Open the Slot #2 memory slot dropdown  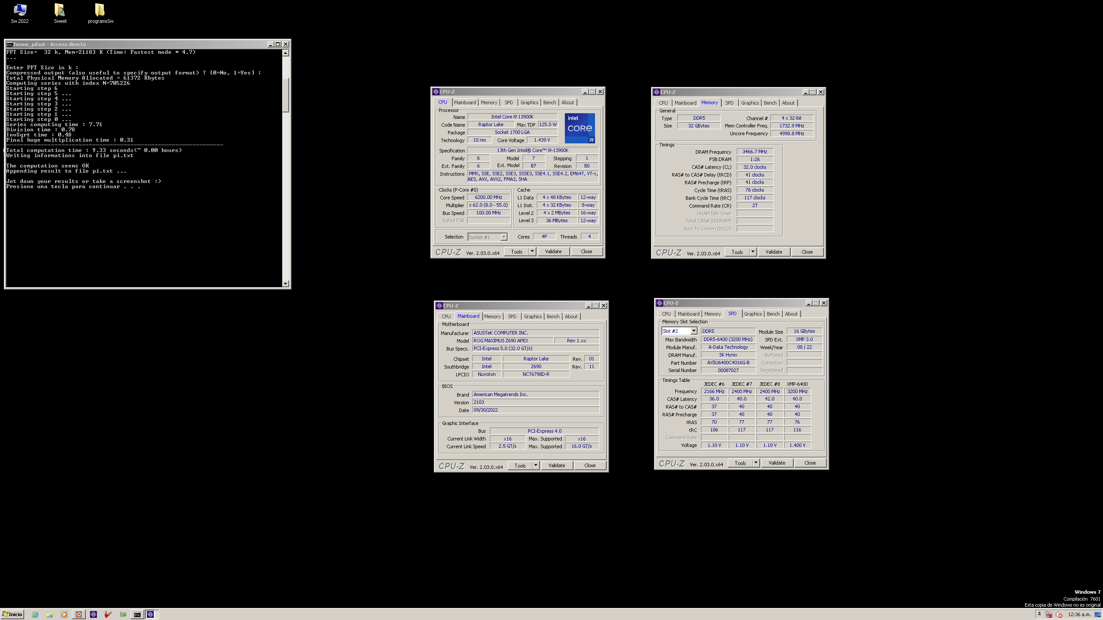(x=694, y=331)
